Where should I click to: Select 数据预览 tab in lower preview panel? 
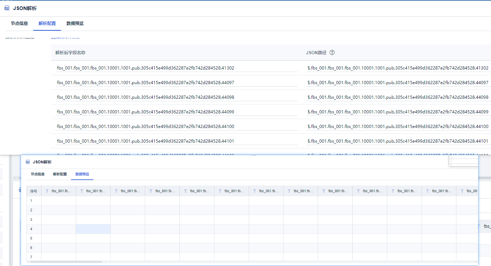coord(82,174)
